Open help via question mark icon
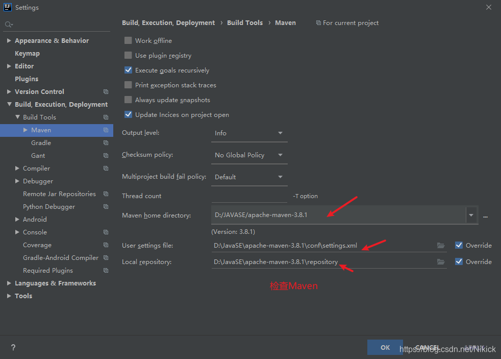This screenshot has height=359, width=501. point(13,347)
